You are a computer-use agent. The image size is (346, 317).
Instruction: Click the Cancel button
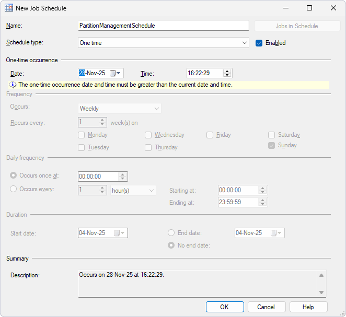[267, 307]
